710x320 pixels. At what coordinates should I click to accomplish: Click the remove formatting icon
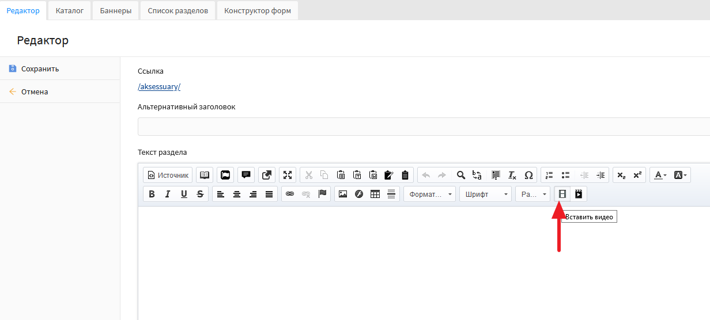point(512,176)
